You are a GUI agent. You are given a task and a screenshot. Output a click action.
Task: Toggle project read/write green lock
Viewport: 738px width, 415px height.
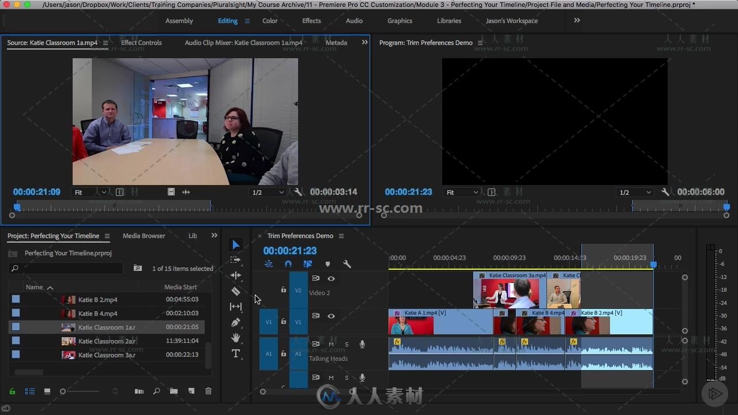click(12, 391)
